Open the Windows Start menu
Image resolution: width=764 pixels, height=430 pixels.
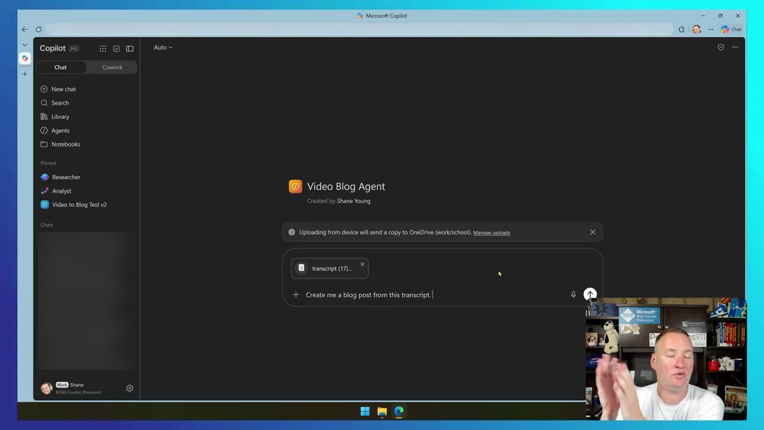[x=365, y=411]
